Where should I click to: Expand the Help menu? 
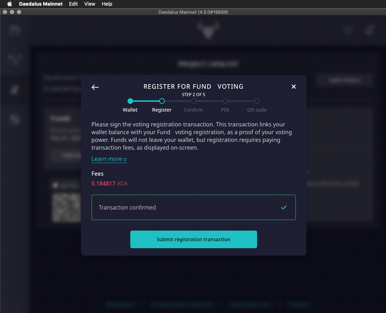[x=107, y=4]
